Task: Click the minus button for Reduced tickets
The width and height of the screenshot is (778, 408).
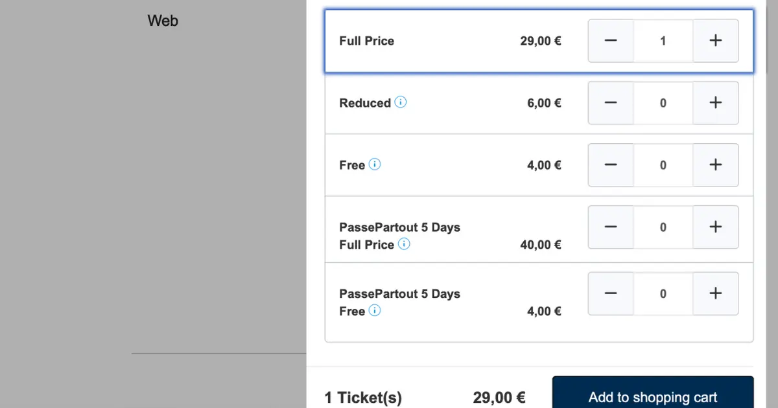Action: (611, 103)
